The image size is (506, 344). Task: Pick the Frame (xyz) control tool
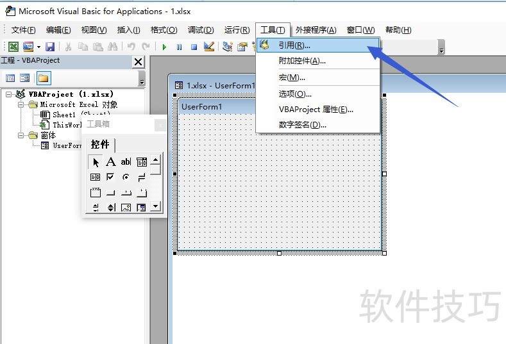[95, 193]
